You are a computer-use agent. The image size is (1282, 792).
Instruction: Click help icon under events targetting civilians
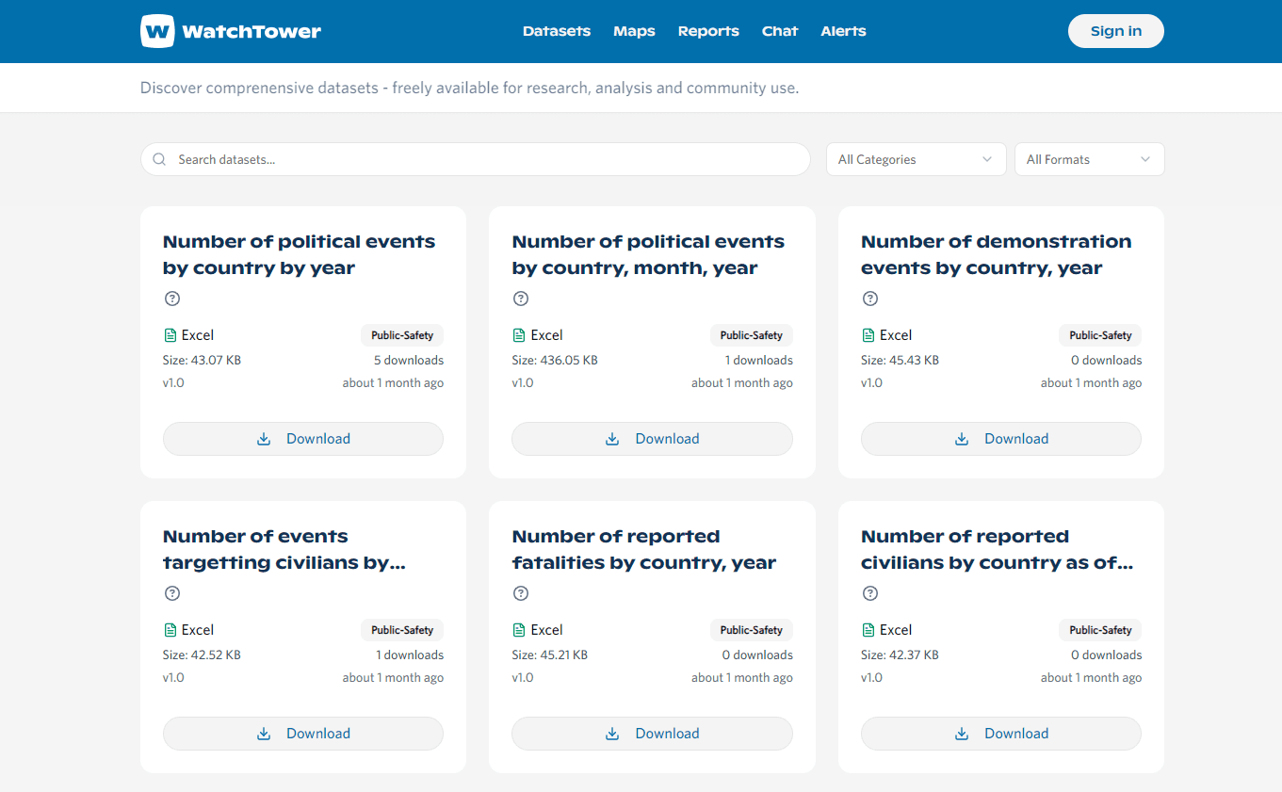click(x=172, y=593)
